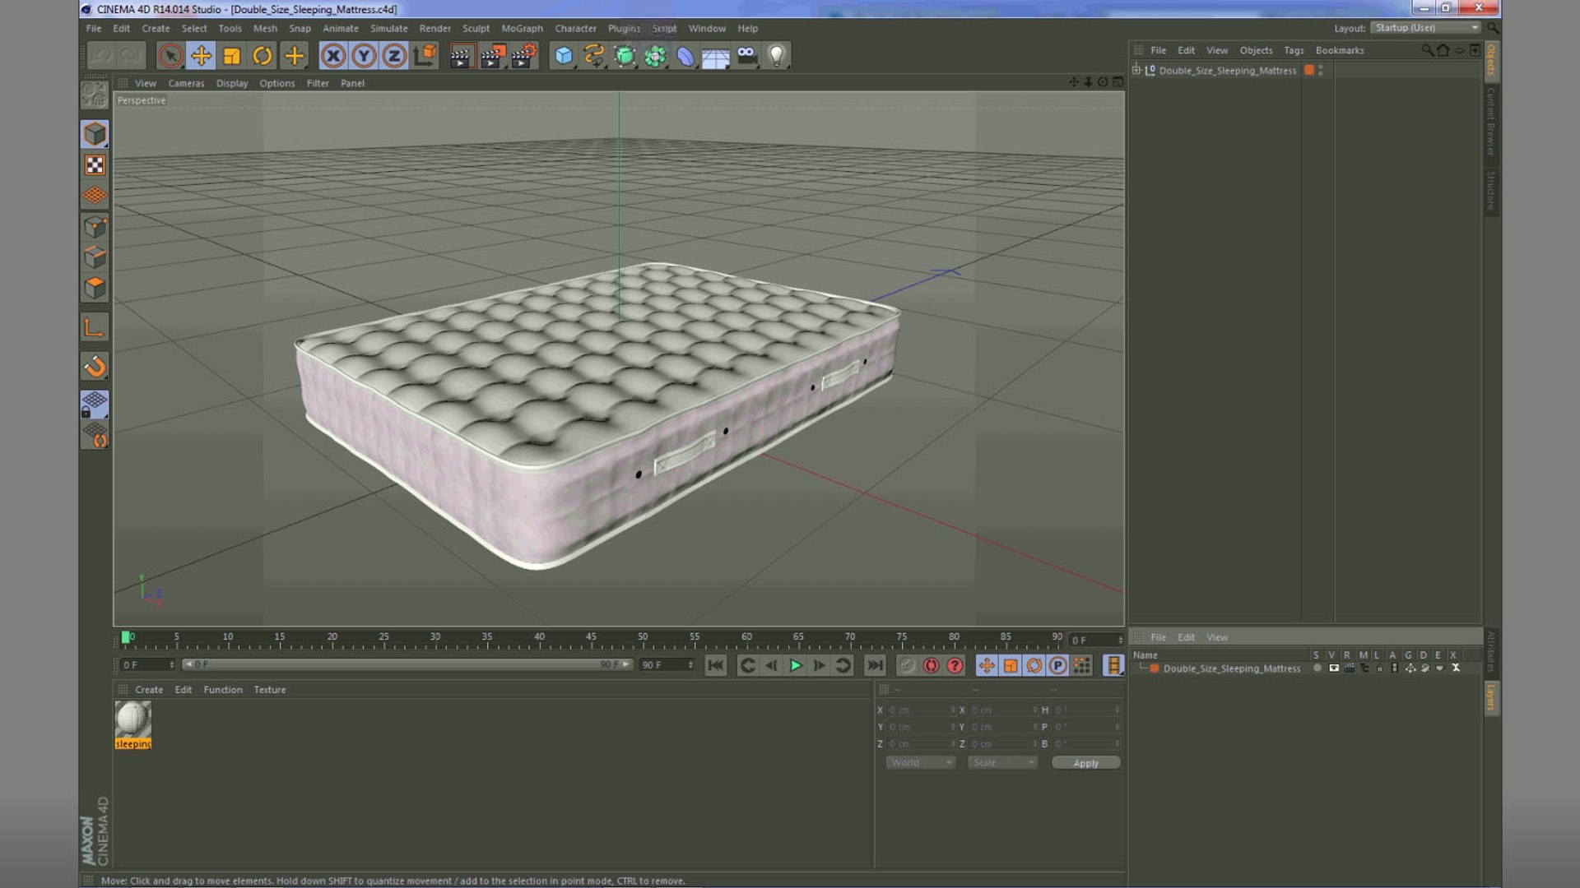
Task: Add a light object
Action: click(x=777, y=56)
